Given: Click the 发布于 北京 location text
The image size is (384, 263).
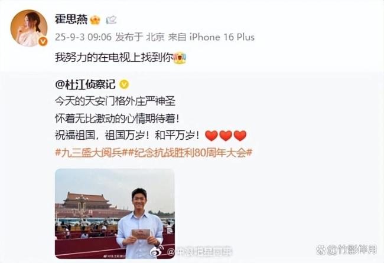Looking at the screenshot, I should 140,37.
